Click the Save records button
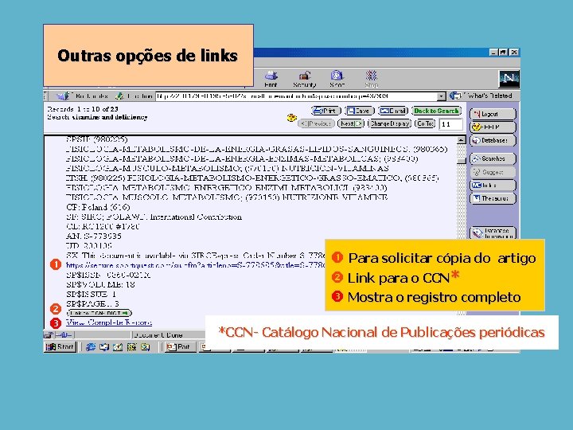This screenshot has width=573, height=430. click(x=359, y=111)
